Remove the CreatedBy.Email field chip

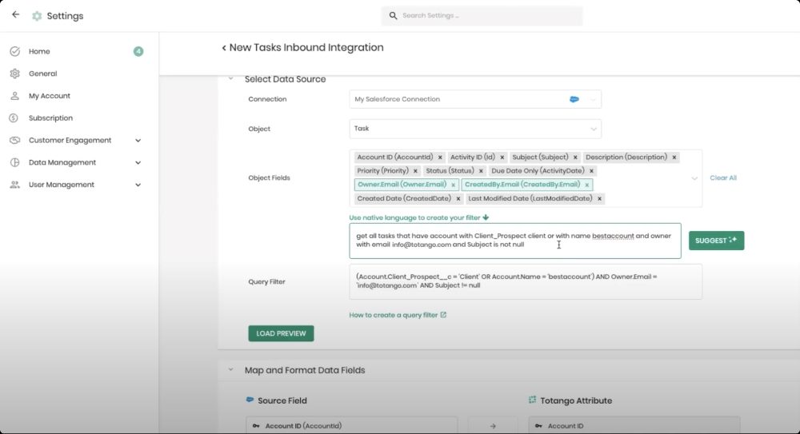tap(586, 185)
